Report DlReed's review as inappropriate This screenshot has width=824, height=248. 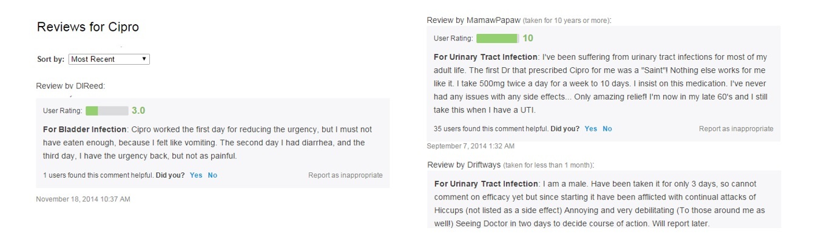click(x=345, y=175)
